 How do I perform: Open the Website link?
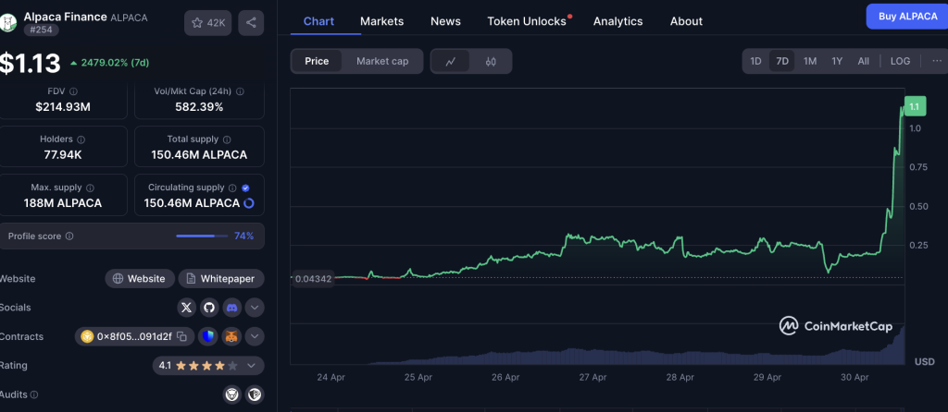click(x=140, y=279)
